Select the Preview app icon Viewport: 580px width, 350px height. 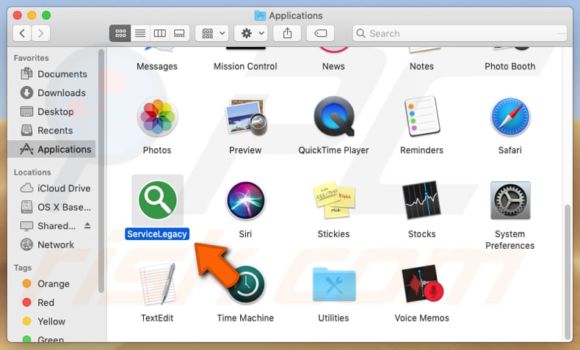[245, 117]
